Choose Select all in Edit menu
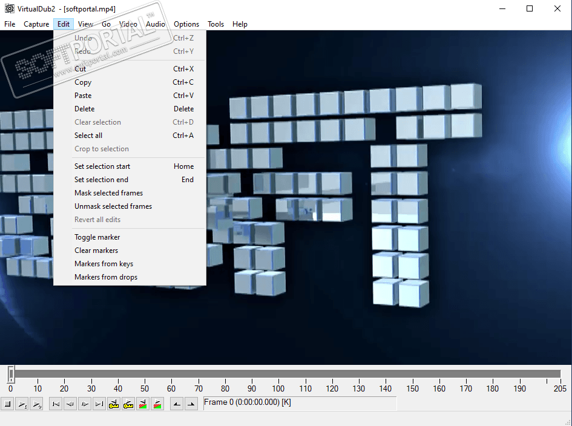This screenshot has width=572, height=426. pos(130,136)
